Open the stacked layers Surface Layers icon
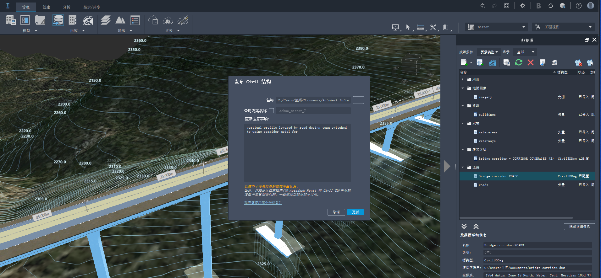The width and height of the screenshot is (601, 278). 106,20
